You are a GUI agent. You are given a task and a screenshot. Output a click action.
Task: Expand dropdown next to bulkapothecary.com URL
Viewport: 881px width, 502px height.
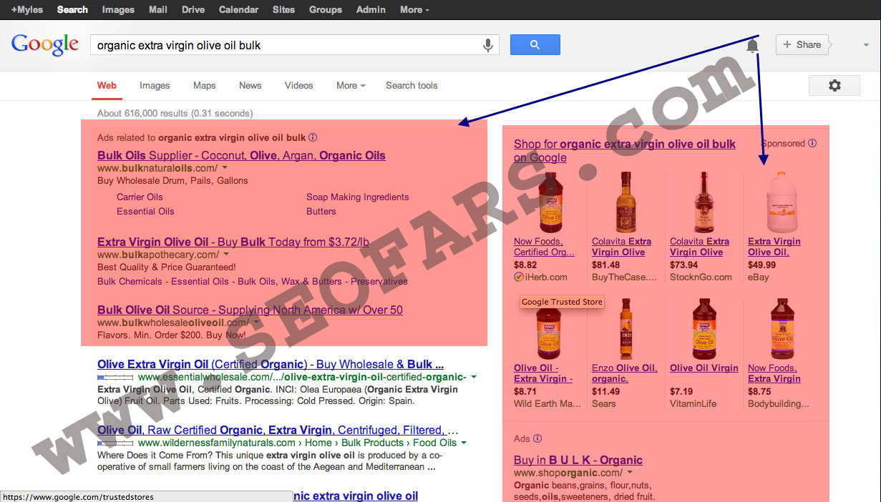[x=226, y=255]
